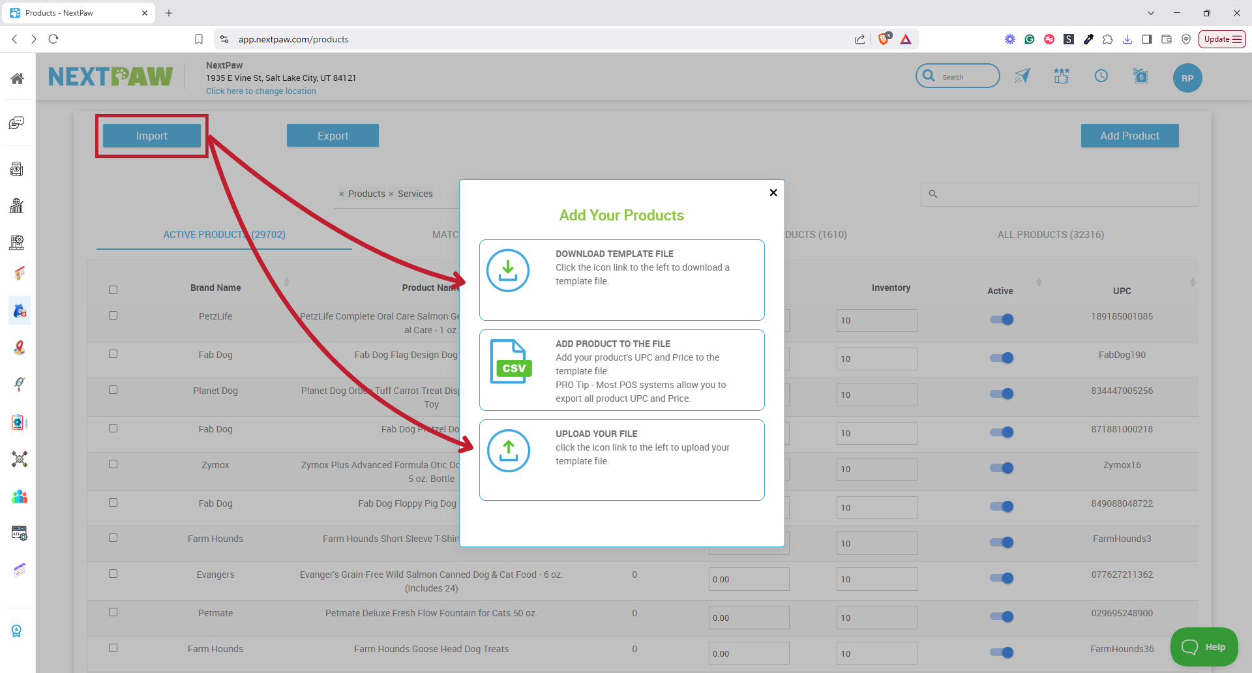The height and width of the screenshot is (673, 1252).
Task: Click the header Search field
Action: coord(957,76)
